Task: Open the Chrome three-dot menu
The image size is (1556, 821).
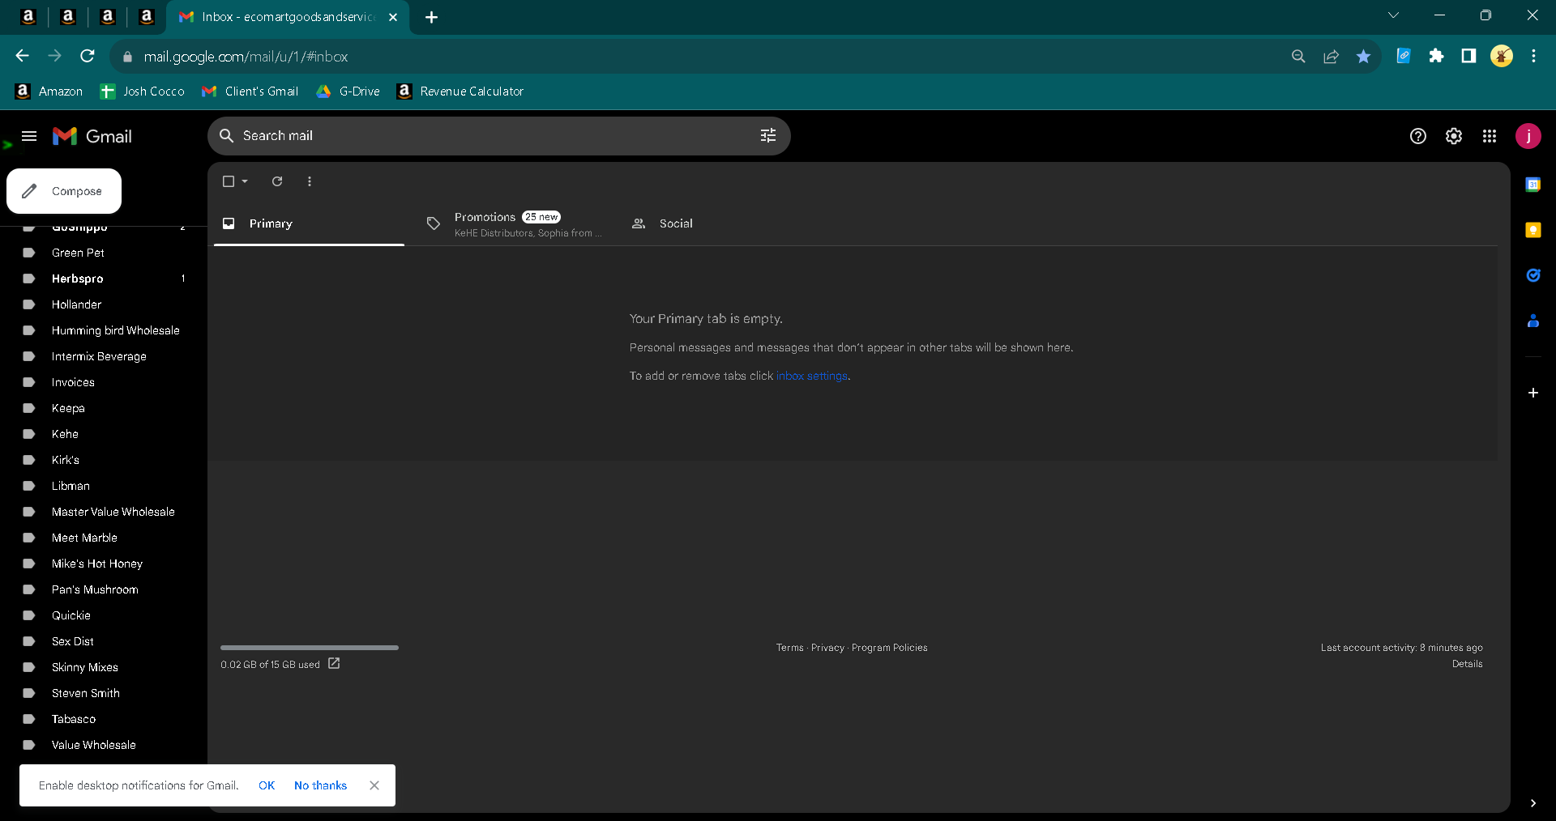Action: click(1533, 56)
